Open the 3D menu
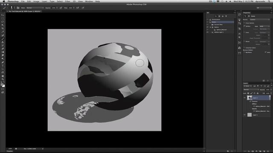The height and width of the screenshot is (153, 273). click(74, 1)
